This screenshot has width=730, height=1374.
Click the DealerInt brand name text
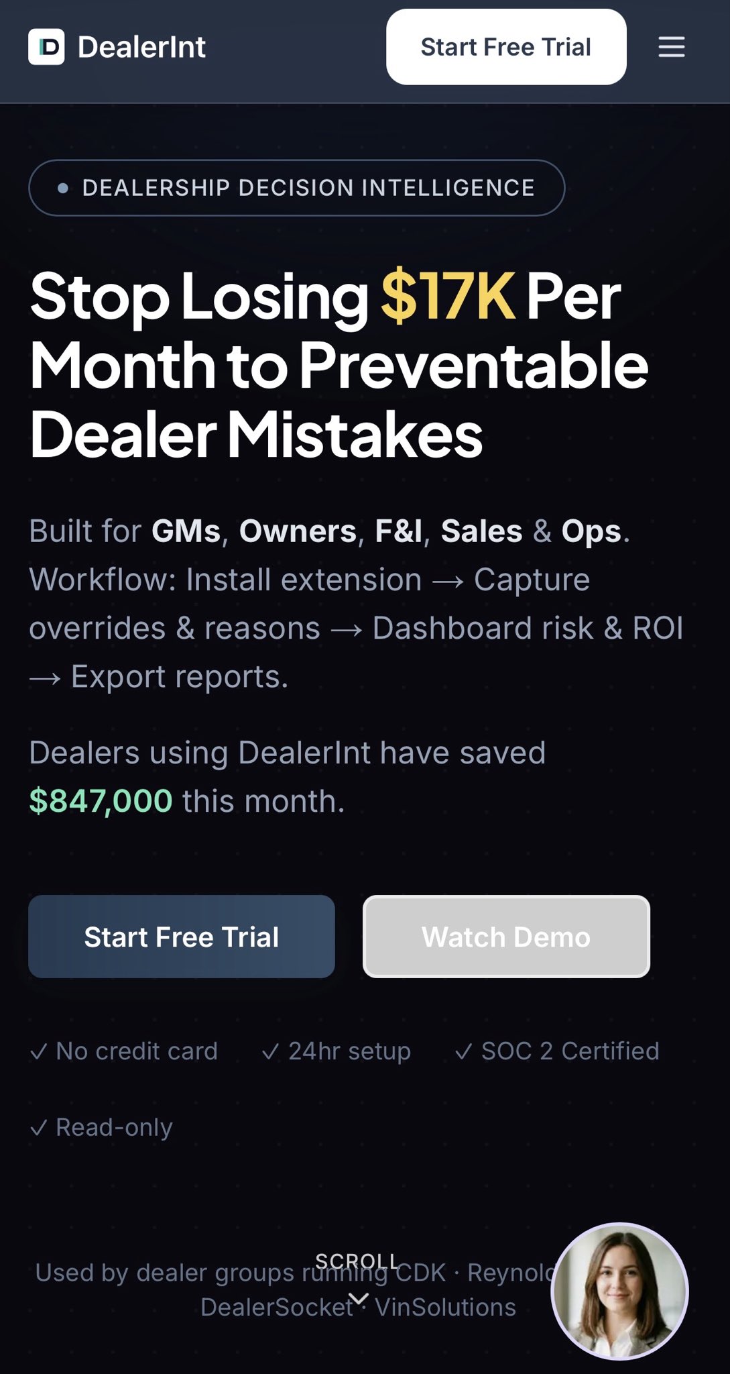(x=141, y=47)
